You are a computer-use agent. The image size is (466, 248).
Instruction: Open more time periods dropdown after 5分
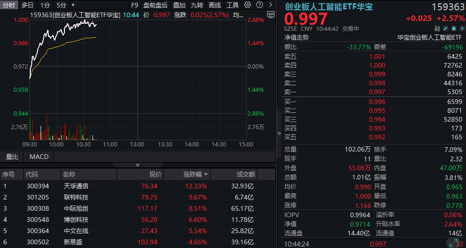coord(73,5)
